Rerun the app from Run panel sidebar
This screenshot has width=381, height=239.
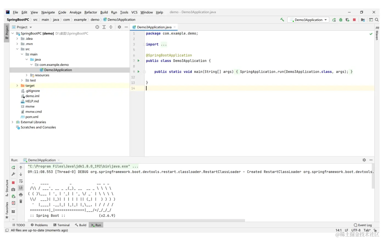pos(13,167)
